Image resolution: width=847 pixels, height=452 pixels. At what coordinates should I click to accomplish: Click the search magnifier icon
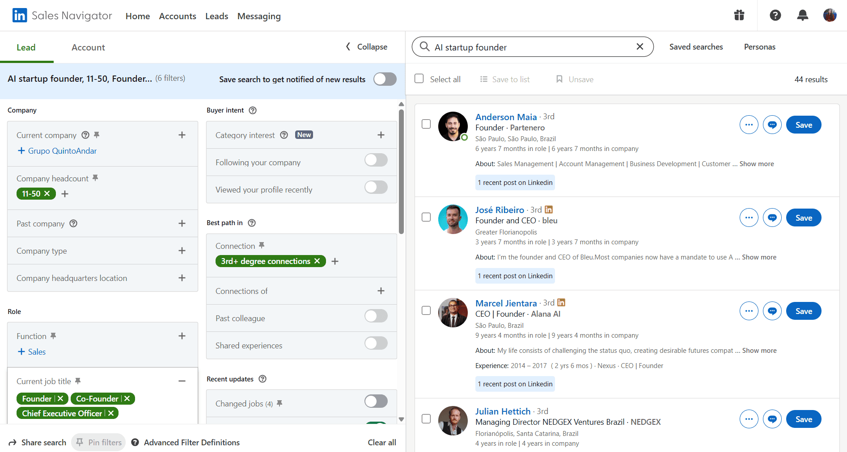424,46
